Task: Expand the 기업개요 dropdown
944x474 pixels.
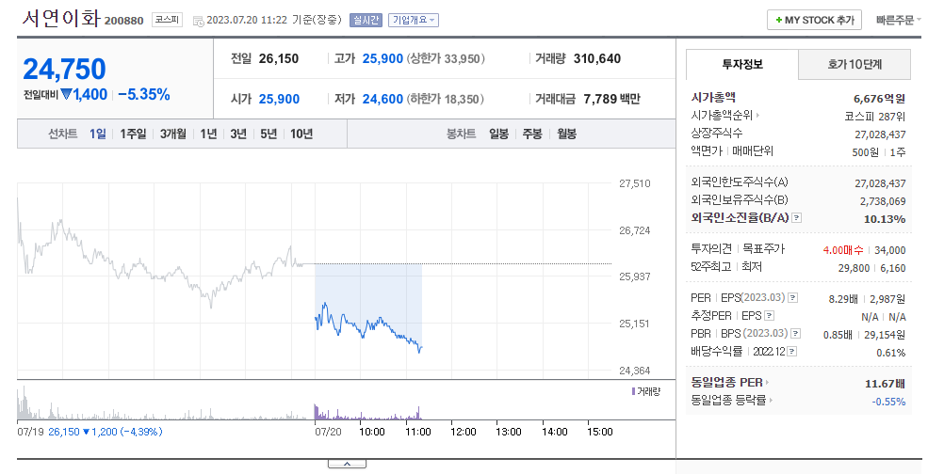Action: pos(414,20)
